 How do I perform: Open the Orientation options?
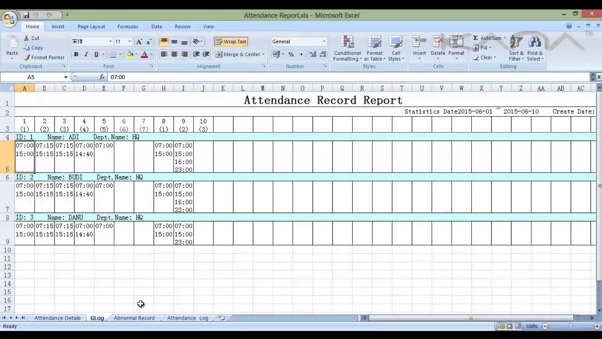pyautogui.click(x=198, y=41)
